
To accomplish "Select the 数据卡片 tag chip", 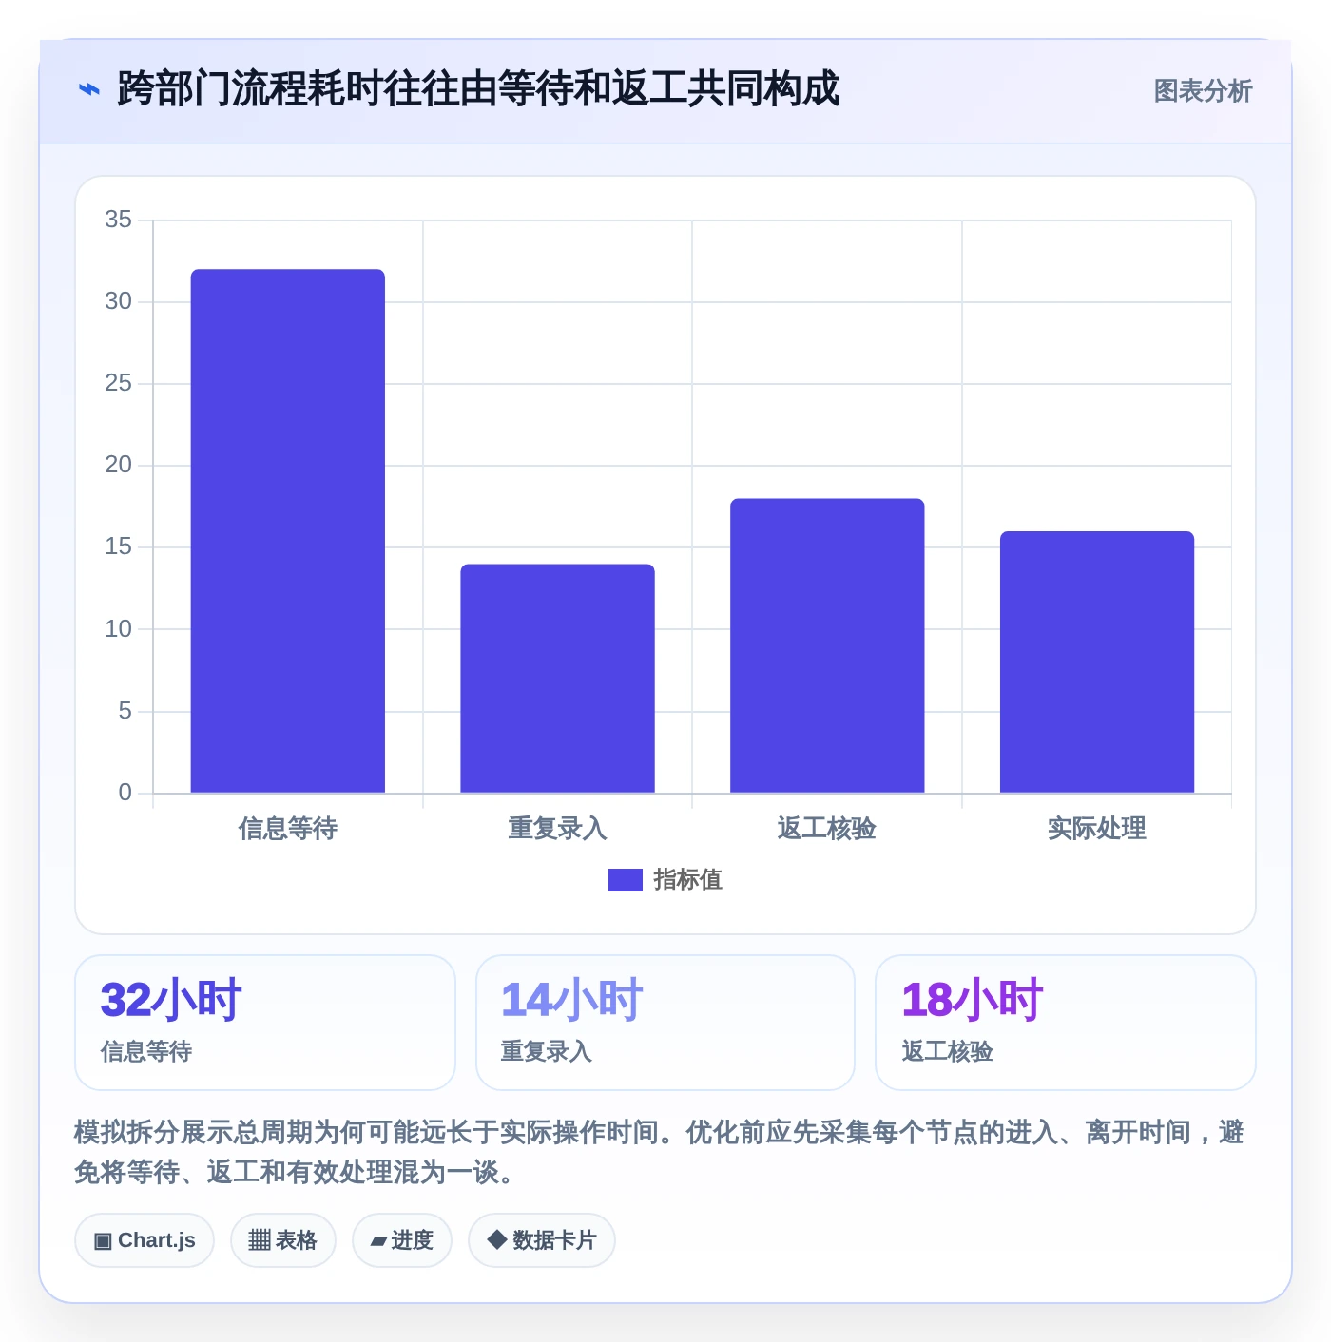I will (x=542, y=1240).
